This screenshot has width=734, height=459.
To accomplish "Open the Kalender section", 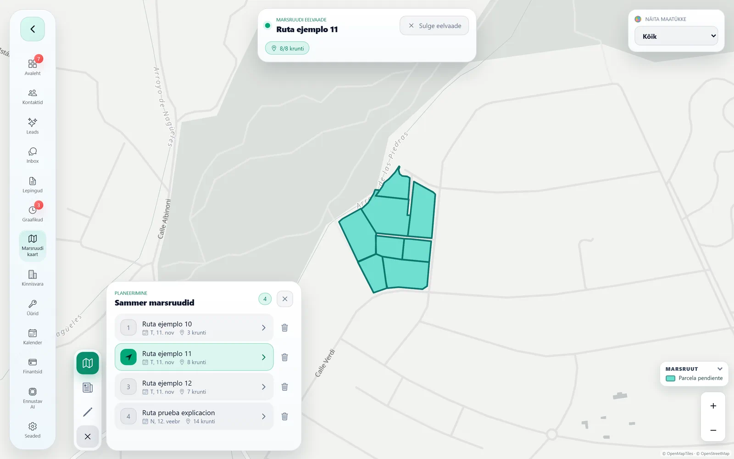I will (33, 336).
